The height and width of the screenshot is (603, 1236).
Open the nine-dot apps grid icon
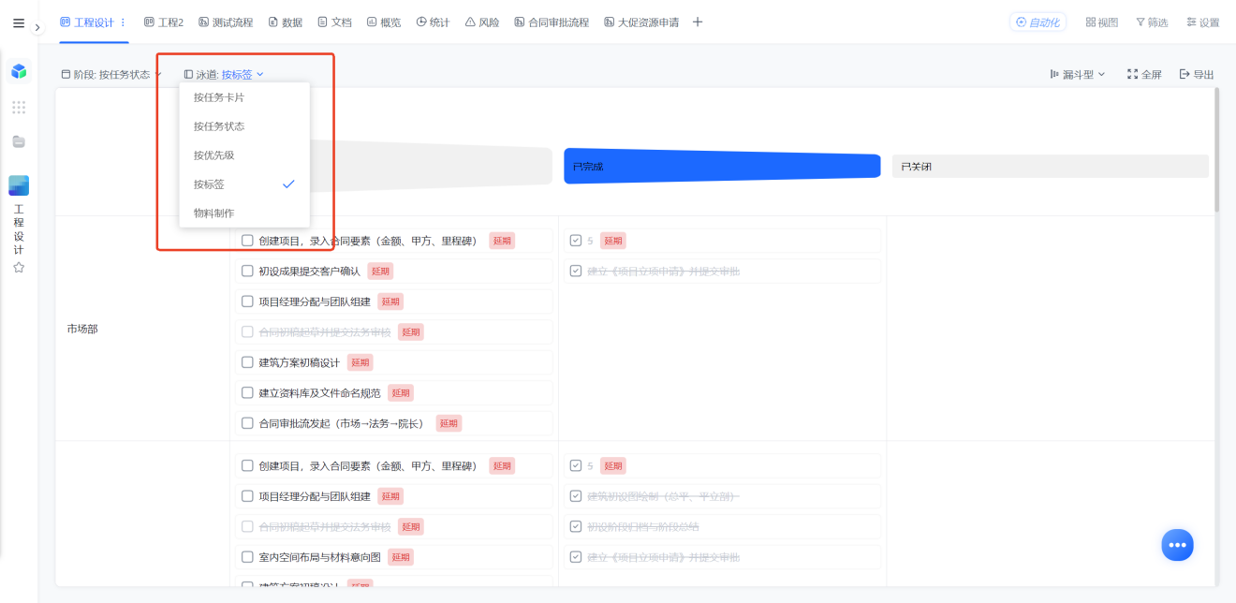(19, 107)
